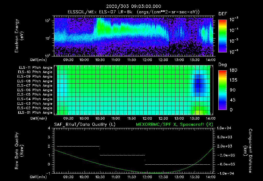The height and width of the screenshot is (181, 263).
Task: Click the green MEXORBMC/SPF X, Spacecraft (R) legend
Action: [x=175, y=125]
